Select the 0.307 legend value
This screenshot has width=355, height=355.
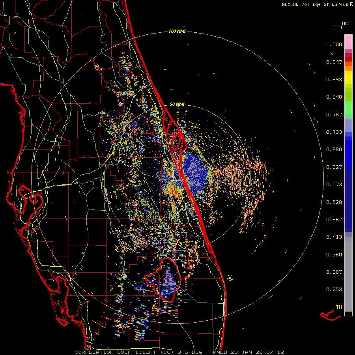(x=334, y=272)
